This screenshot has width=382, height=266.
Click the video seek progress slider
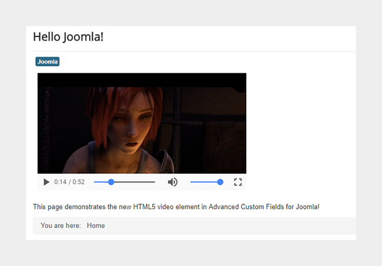coord(124,182)
